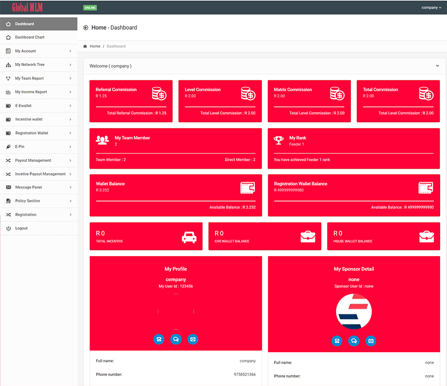Viewport: 447px width, 386px height.
Task: Click the home icon in the breadcrumb
Action: click(85, 46)
